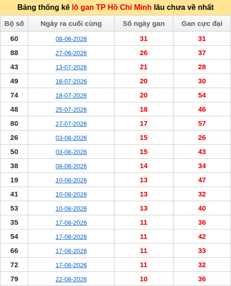
Task: Click the 13-07-2026 link for number 43
Action: click(71, 67)
